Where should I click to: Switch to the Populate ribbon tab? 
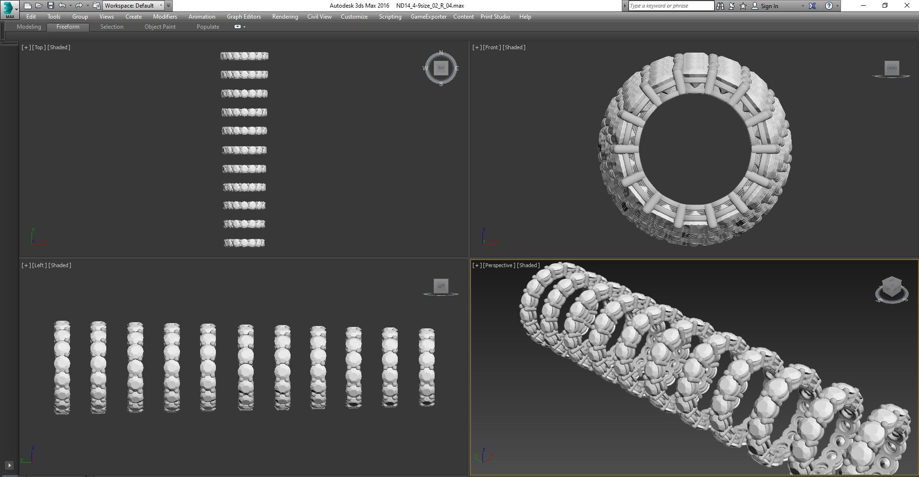click(208, 27)
